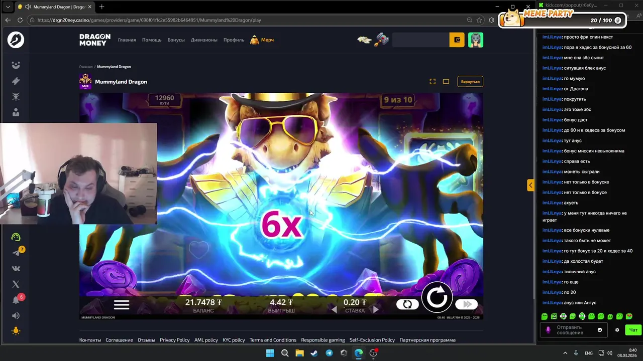Image resolution: width=643 pixels, height=361 pixels.
Task: Open the Мерч shop link
Action: tap(262, 40)
